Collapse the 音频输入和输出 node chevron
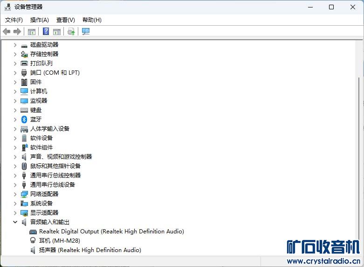The width and height of the screenshot is (364, 267). tap(15, 222)
